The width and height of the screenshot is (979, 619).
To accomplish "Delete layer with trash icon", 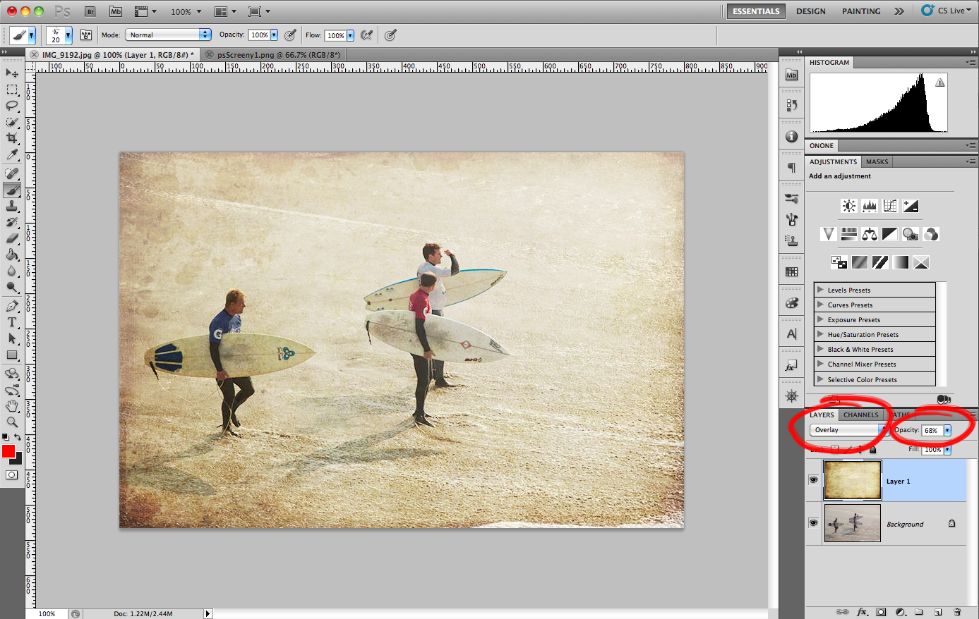I will click(957, 612).
